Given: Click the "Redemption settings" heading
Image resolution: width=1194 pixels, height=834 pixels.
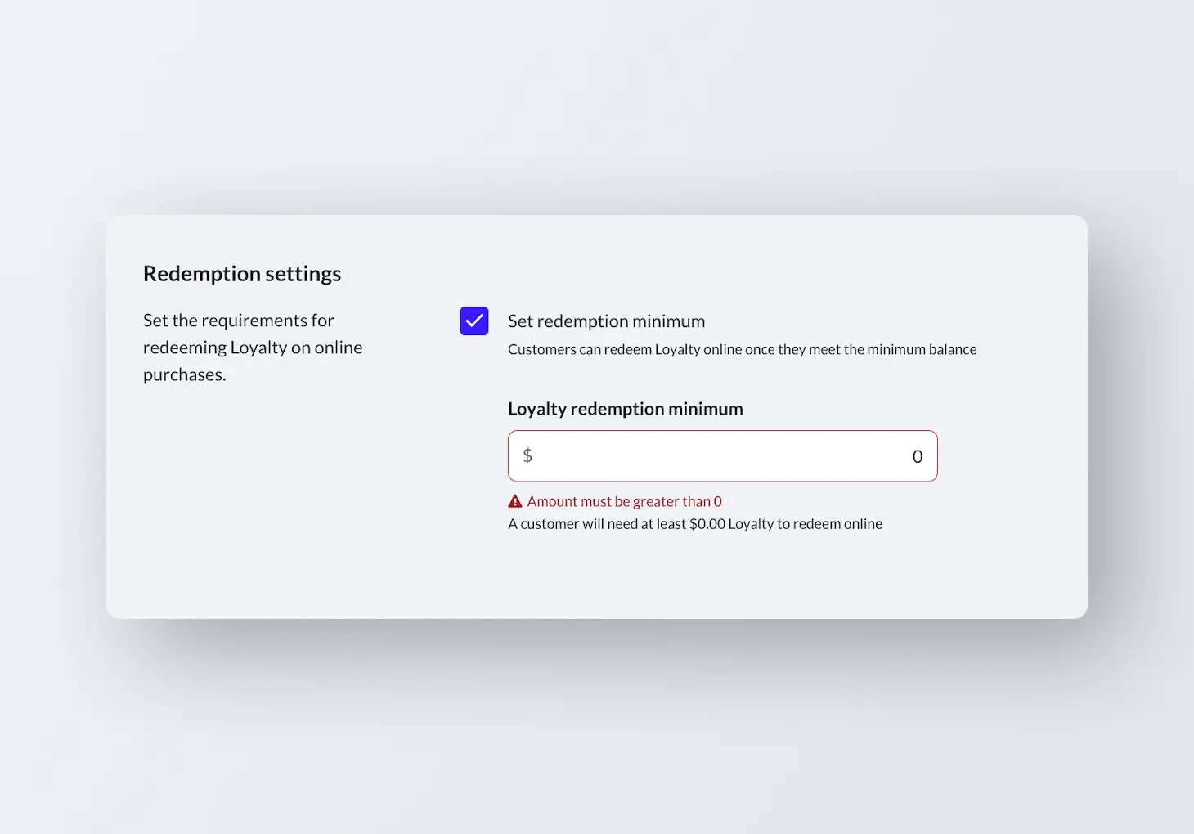Looking at the screenshot, I should click(242, 274).
